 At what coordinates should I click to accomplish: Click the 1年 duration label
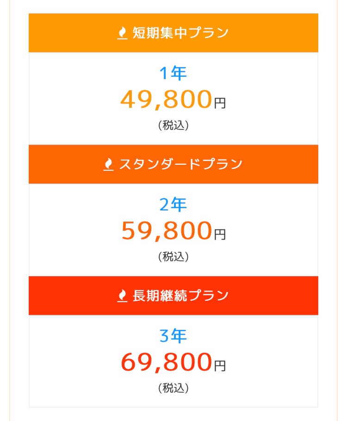173,73
